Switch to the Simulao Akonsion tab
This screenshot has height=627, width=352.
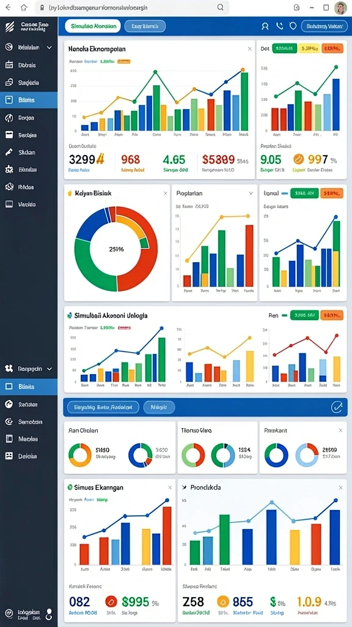[94, 26]
